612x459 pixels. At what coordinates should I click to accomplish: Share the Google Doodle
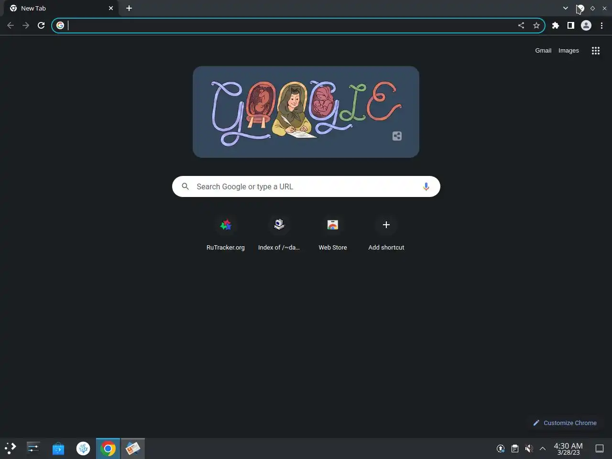(397, 136)
